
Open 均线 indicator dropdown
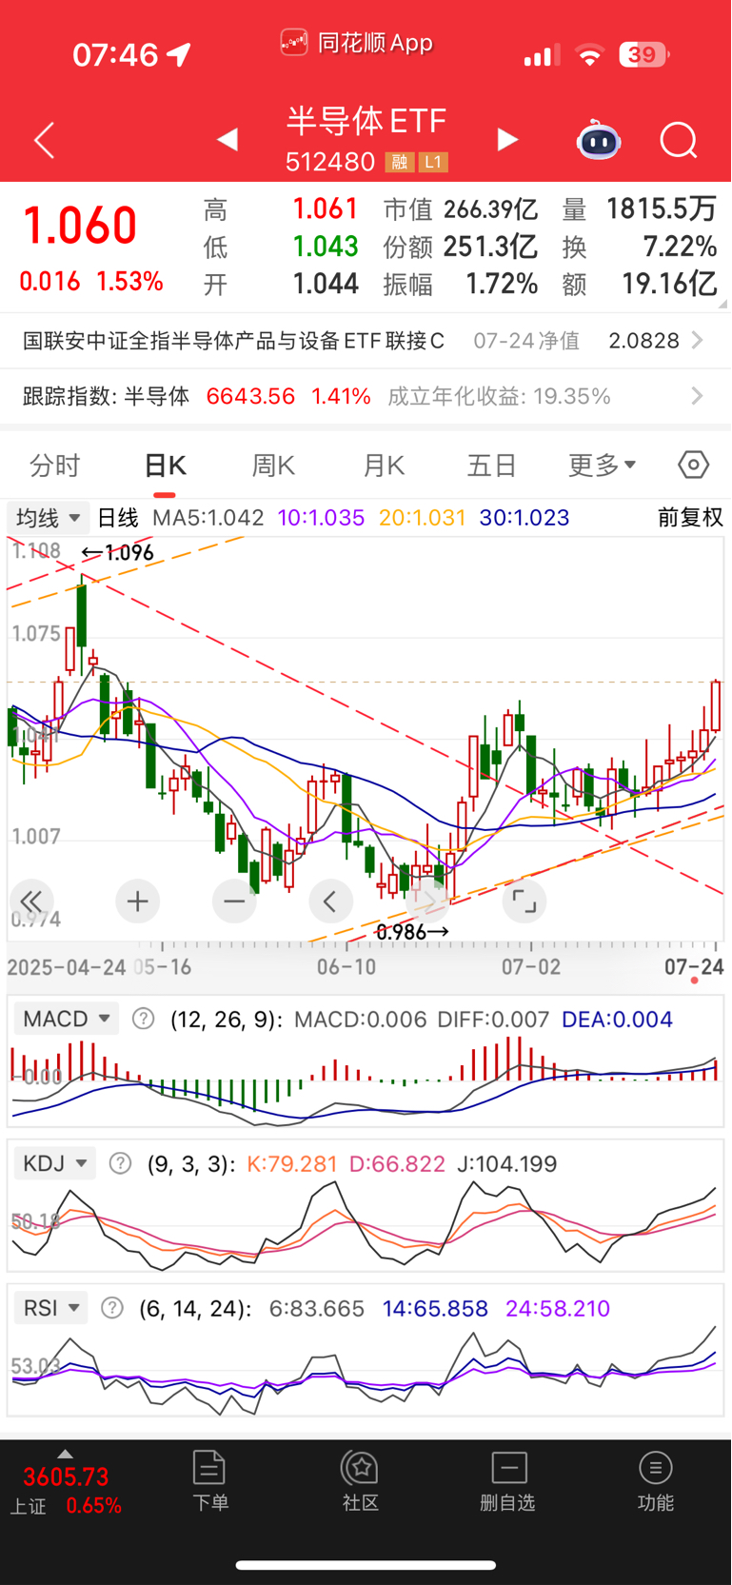48,518
